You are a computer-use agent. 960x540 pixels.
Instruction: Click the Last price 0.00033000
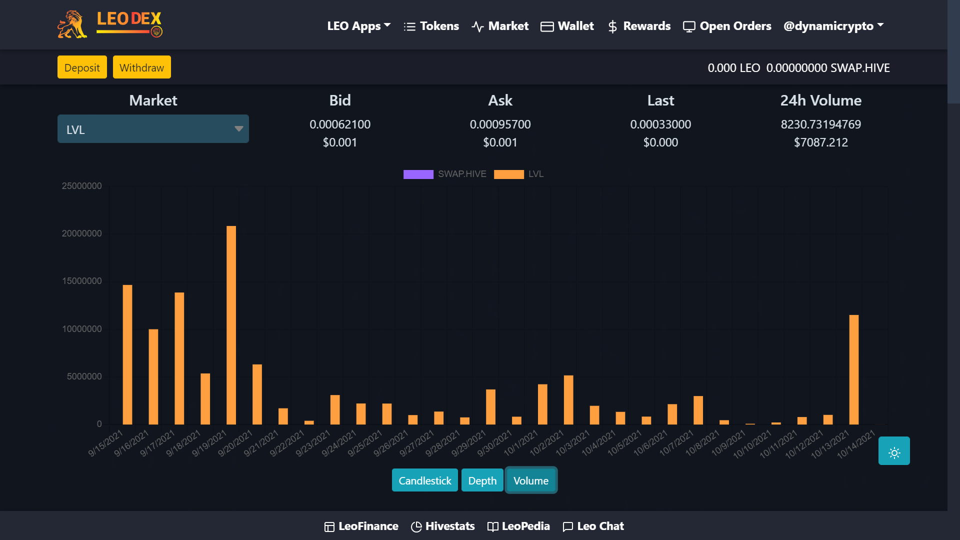click(660, 124)
